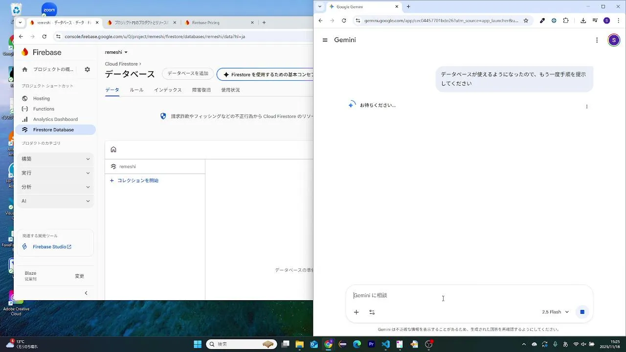Click the plus add-files button in the prompt box
This screenshot has width=626, height=352.
[x=356, y=312]
